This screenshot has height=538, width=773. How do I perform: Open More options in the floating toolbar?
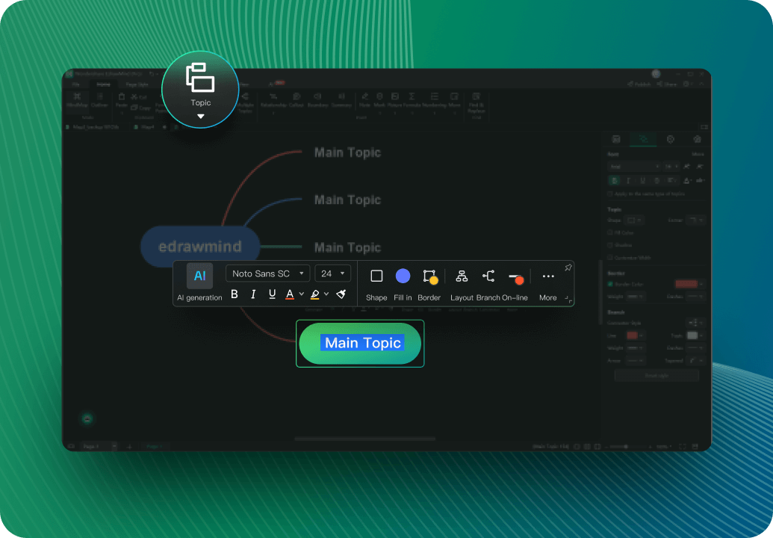(x=547, y=285)
